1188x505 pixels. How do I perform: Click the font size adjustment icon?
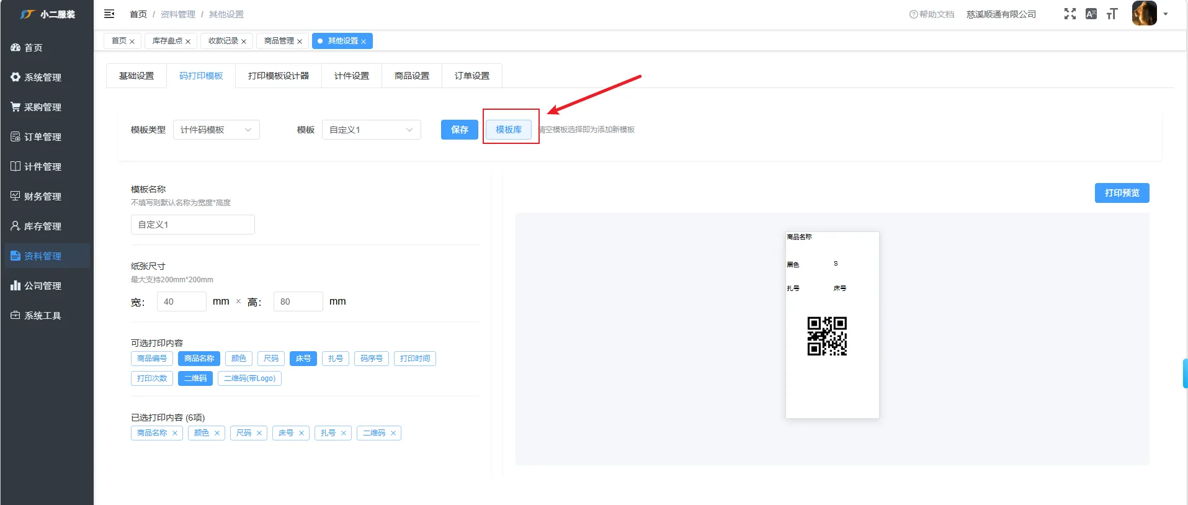[x=1112, y=14]
